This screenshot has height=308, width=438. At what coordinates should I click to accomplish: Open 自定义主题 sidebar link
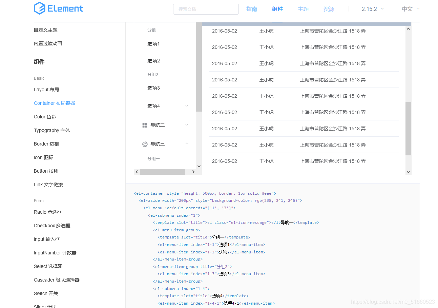pyautogui.click(x=46, y=30)
